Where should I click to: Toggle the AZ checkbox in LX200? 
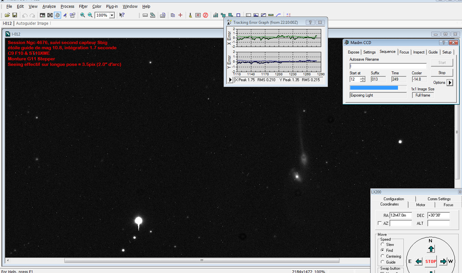tap(380, 223)
